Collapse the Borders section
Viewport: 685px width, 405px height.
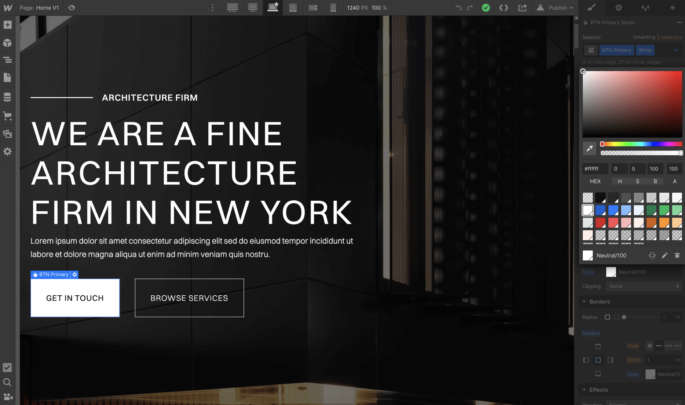[x=585, y=302]
